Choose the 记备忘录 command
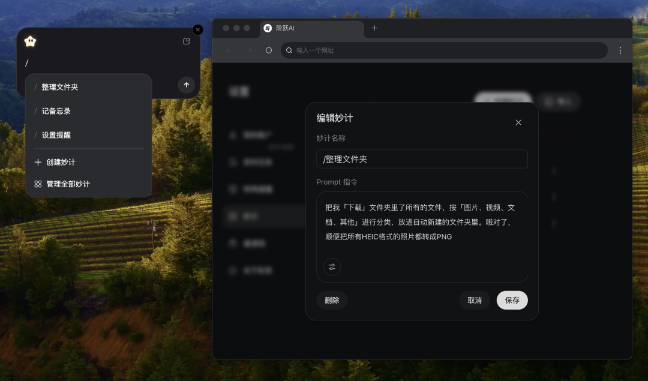The height and width of the screenshot is (381, 648). [x=88, y=111]
